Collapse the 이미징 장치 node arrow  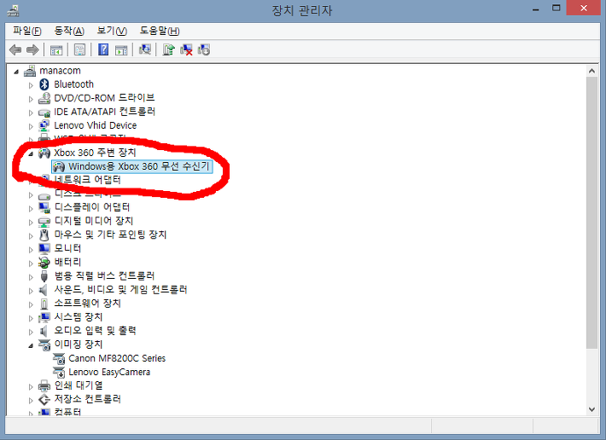pyautogui.click(x=31, y=345)
